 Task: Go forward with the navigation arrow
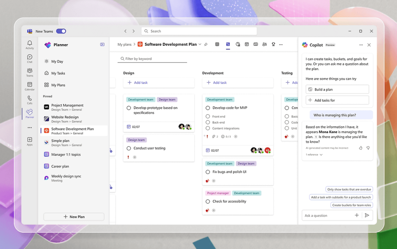pyautogui.click(x=134, y=31)
